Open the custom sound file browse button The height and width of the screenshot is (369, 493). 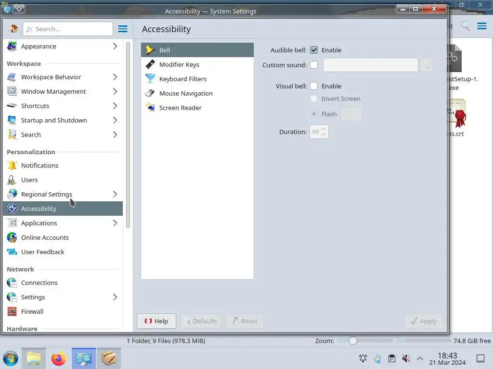427,65
